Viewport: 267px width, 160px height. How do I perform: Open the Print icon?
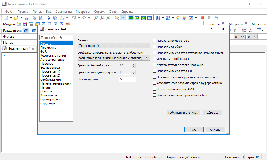pyautogui.click(x=35, y=17)
